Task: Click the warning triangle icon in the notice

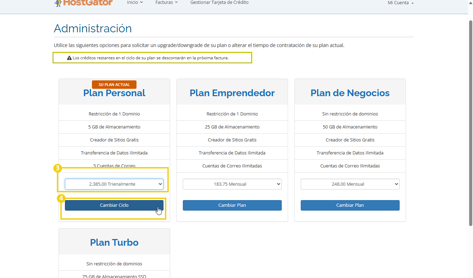Action: pyautogui.click(x=69, y=58)
